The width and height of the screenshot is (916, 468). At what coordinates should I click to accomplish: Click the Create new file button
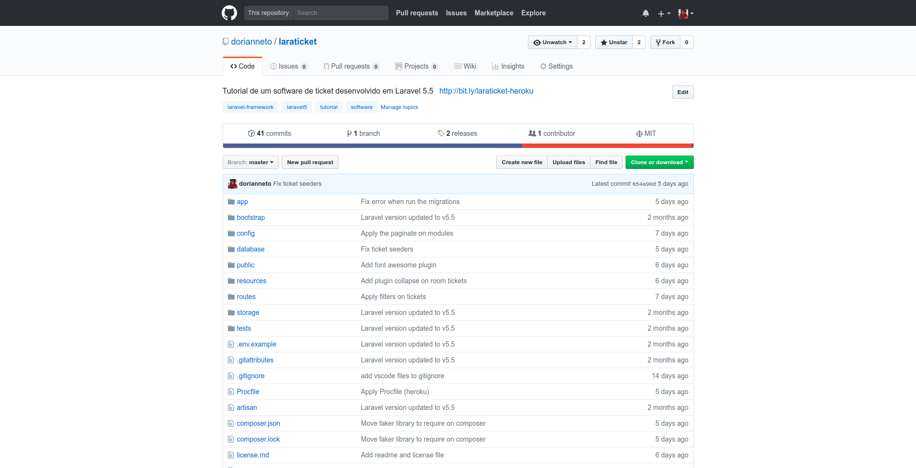coord(522,162)
